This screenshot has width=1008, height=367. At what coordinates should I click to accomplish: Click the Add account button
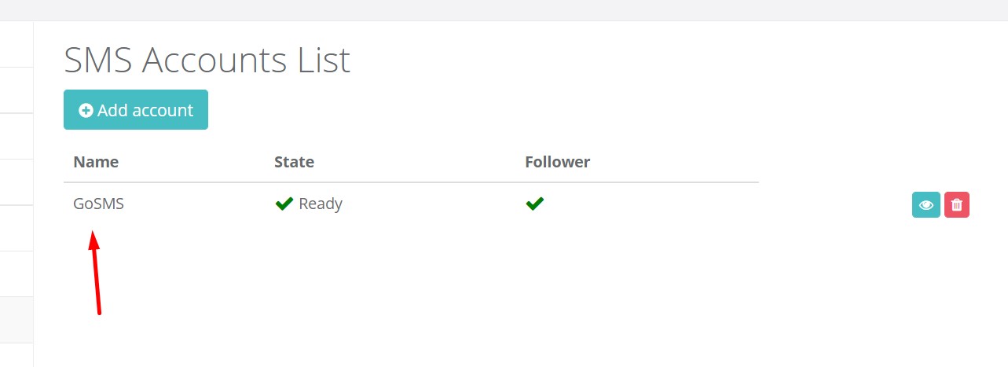click(x=135, y=110)
